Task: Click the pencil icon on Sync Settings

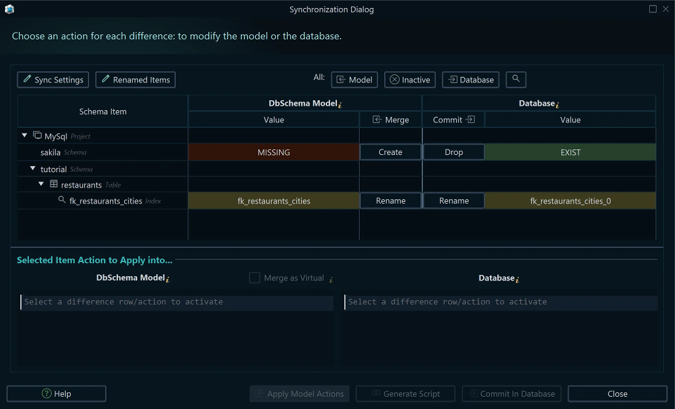Action: click(26, 79)
